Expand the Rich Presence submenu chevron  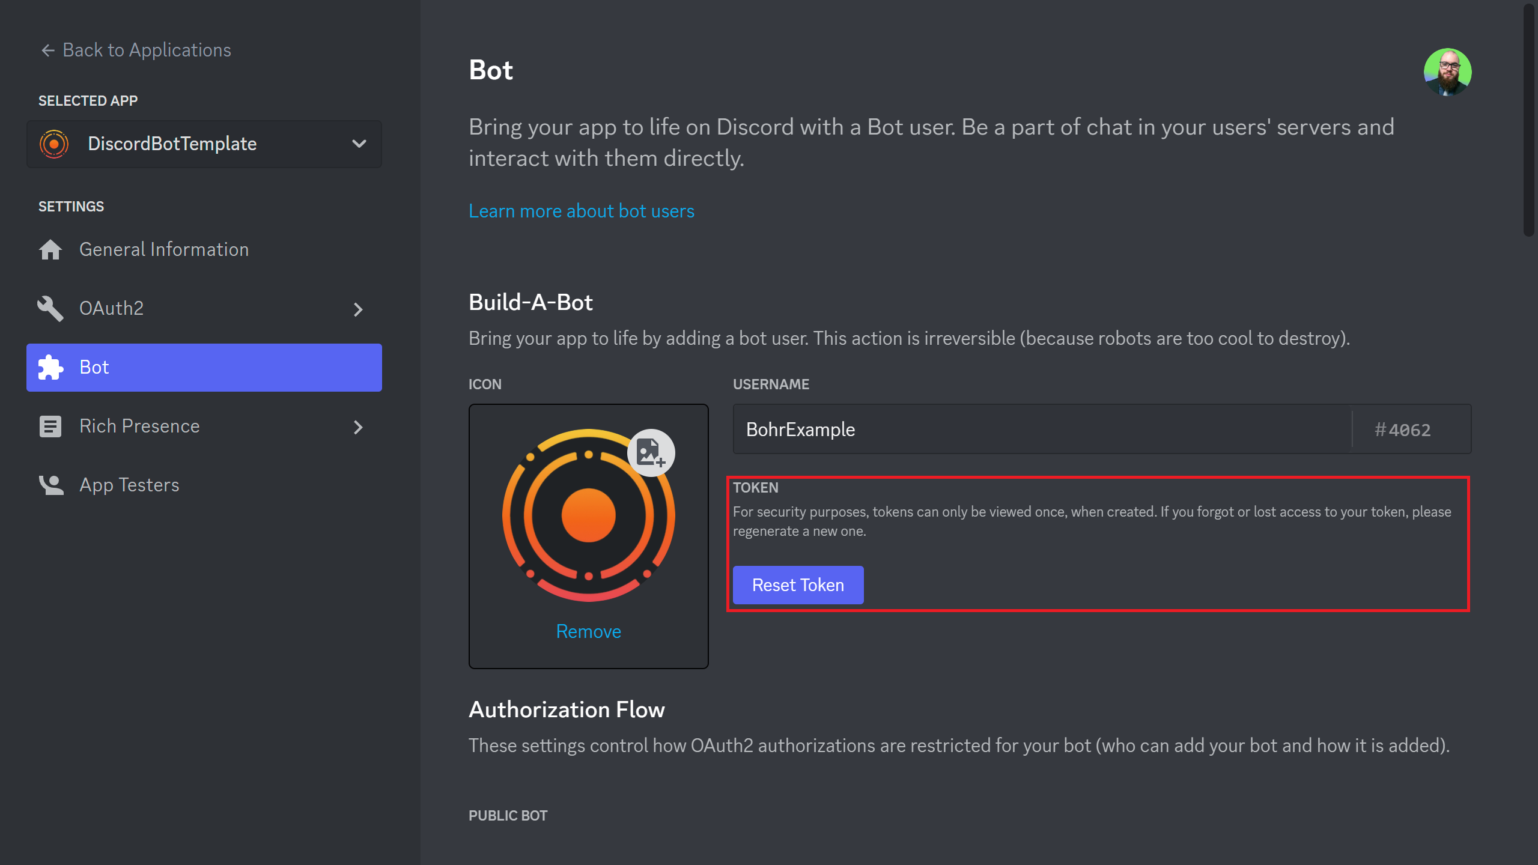[x=358, y=427]
